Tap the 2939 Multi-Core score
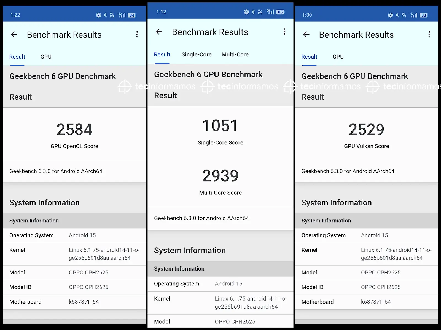This screenshot has height=330, width=441. pos(220,176)
